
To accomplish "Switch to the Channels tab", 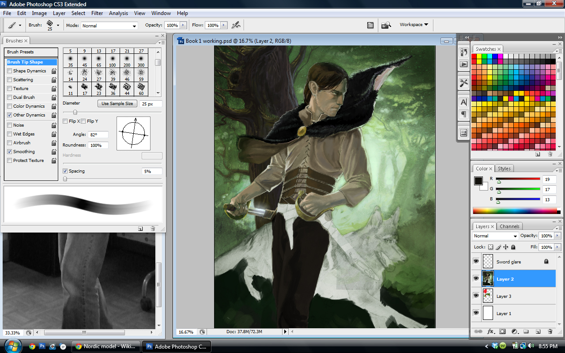I will click(x=509, y=226).
